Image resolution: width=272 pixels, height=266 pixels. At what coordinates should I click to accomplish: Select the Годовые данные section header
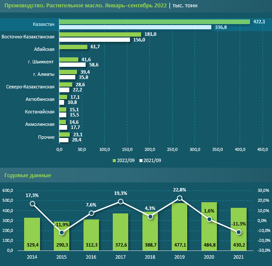[28, 175]
